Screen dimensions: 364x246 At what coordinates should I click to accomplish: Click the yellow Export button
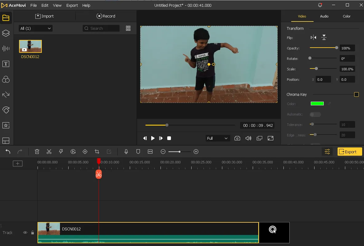(350, 152)
